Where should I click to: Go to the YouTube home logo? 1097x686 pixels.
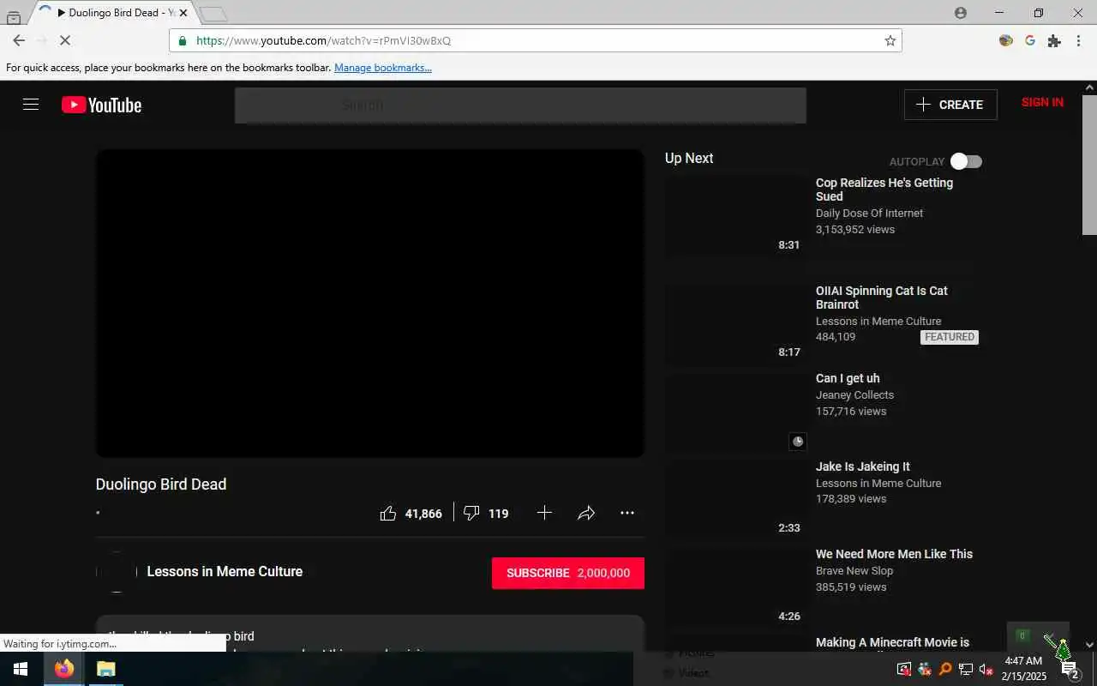(x=101, y=105)
